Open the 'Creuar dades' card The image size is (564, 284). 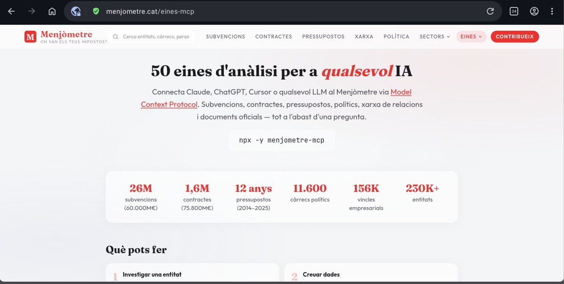coord(371,273)
